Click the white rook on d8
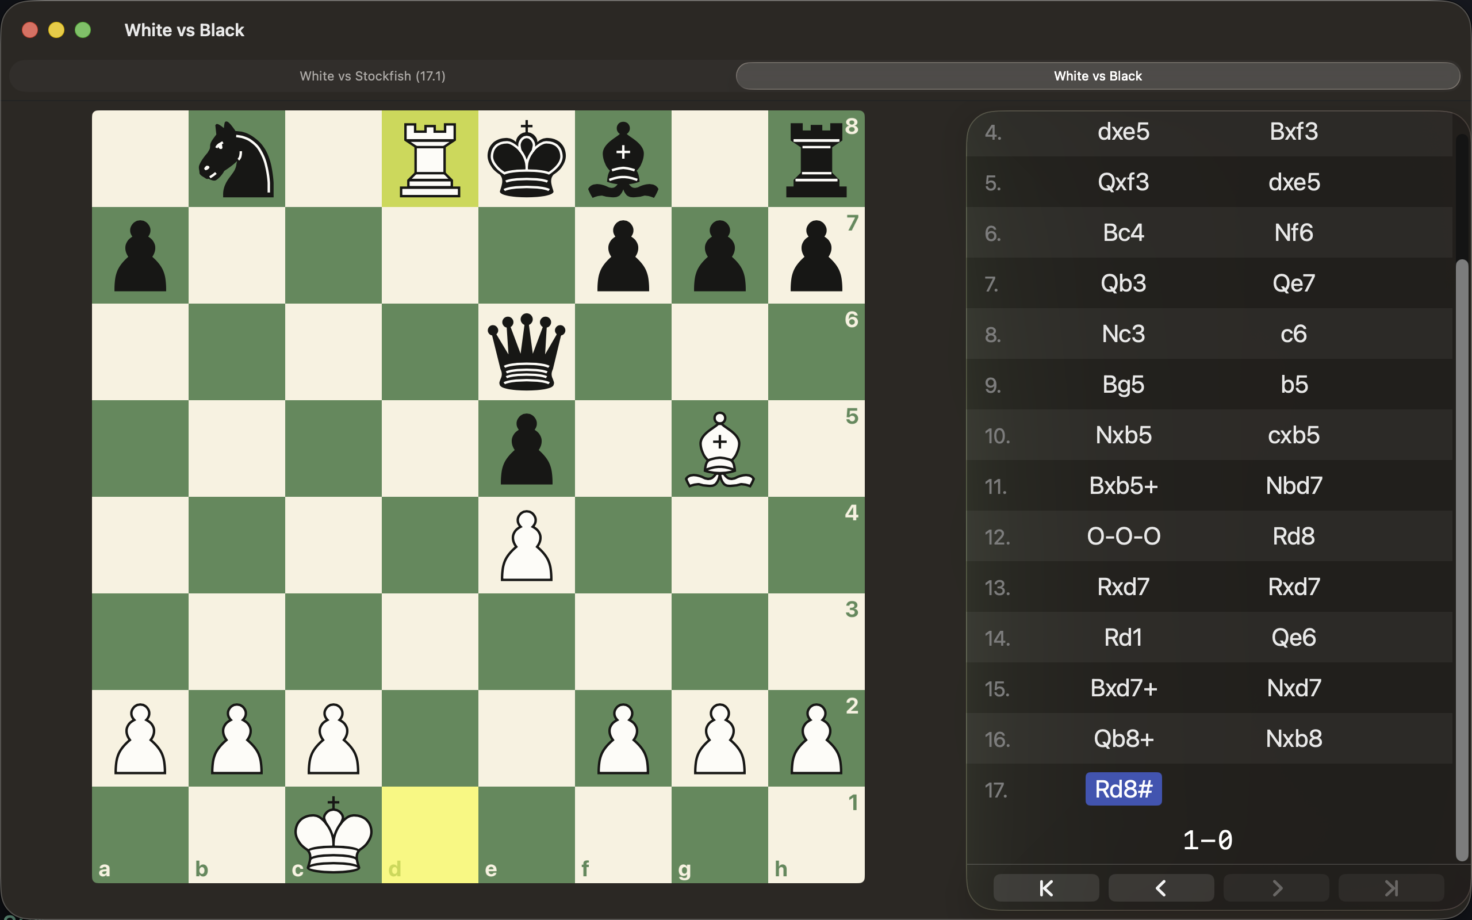Image resolution: width=1472 pixels, height=920 pixels. tap(430, 159)
